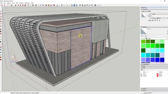Open the Draw menu
This screenshot has width=168, height=94.
point(13,3)
